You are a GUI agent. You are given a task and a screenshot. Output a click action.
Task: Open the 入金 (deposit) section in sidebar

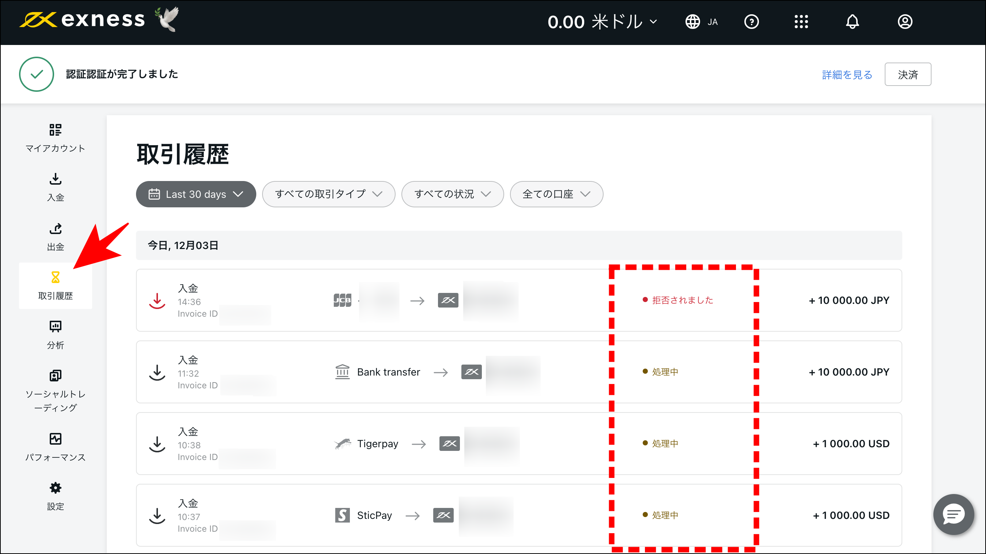coord(56,188)
